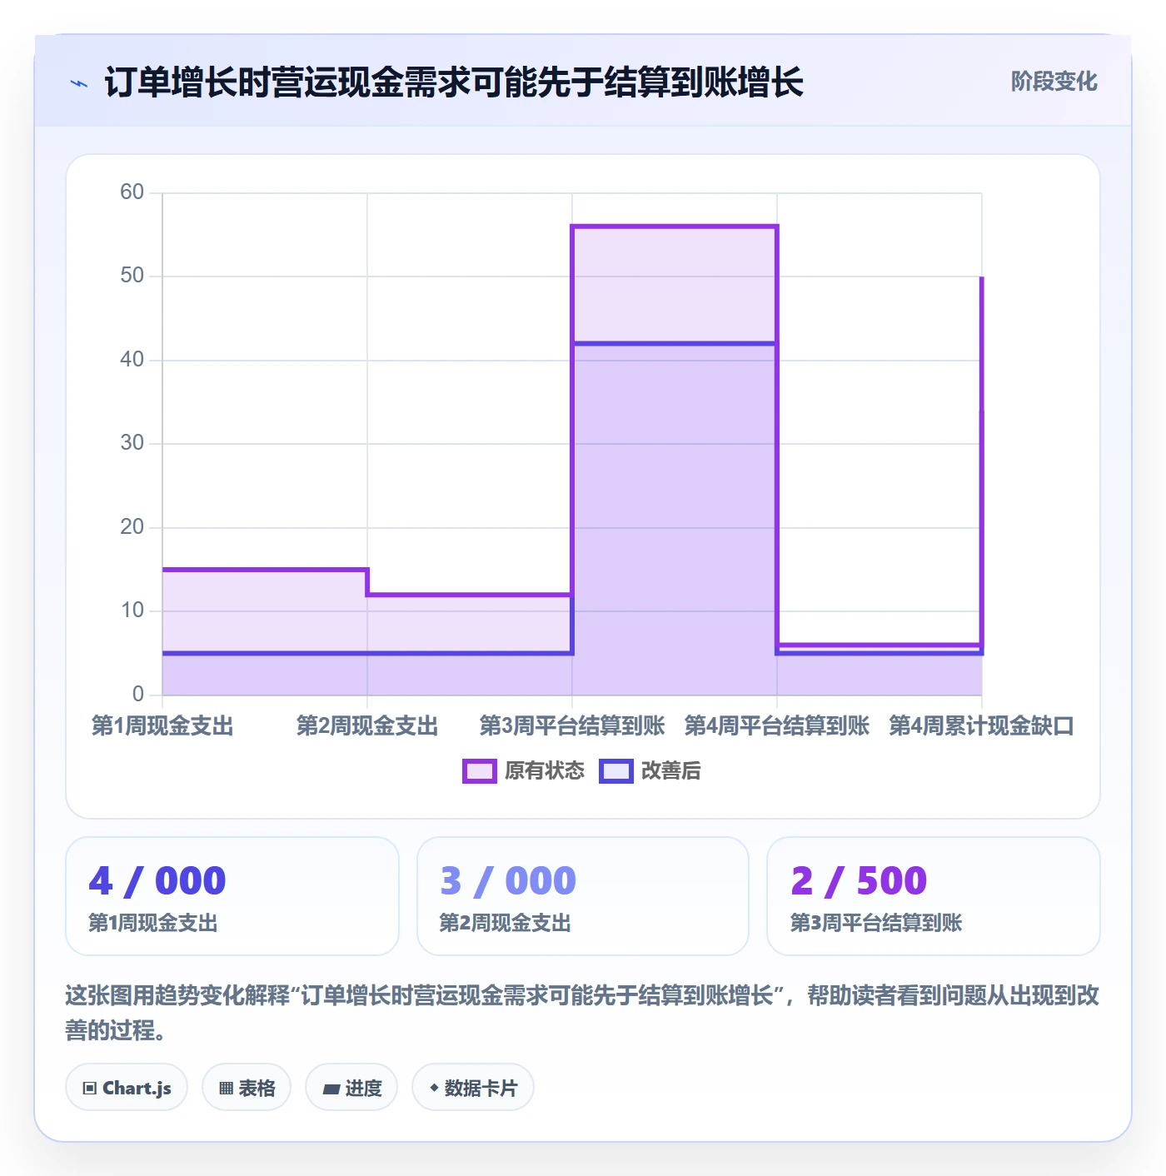Open the 4 / 000 第1周现金支出 card
Screen dimensions: 1166x1176
232,896
